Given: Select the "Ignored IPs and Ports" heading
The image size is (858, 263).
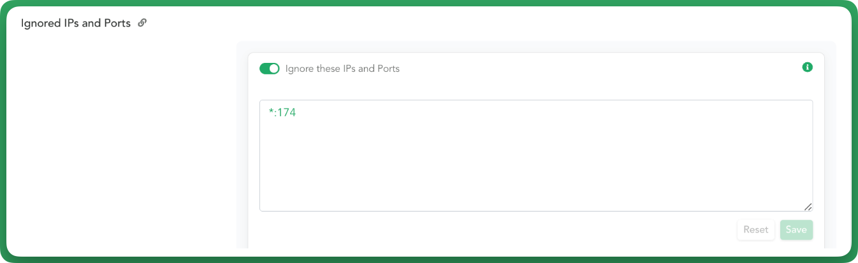Looking at the screenshot, I should click(x=76, y=24).
